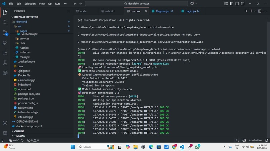Click the remote window icon in status bar

(x=3, y=140)
